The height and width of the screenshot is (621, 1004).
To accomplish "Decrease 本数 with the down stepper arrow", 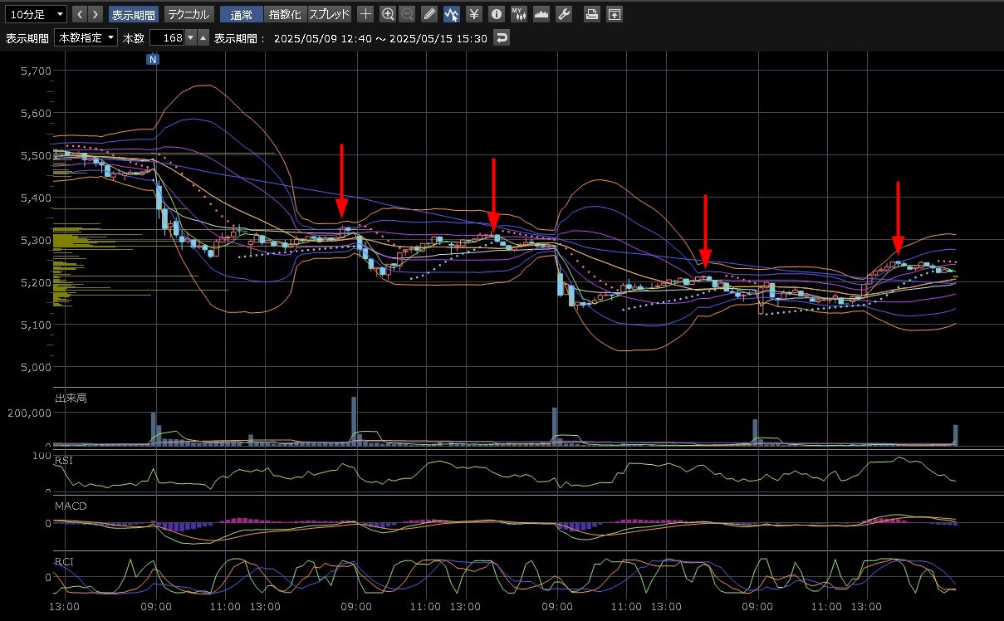I will click(190, 38).
